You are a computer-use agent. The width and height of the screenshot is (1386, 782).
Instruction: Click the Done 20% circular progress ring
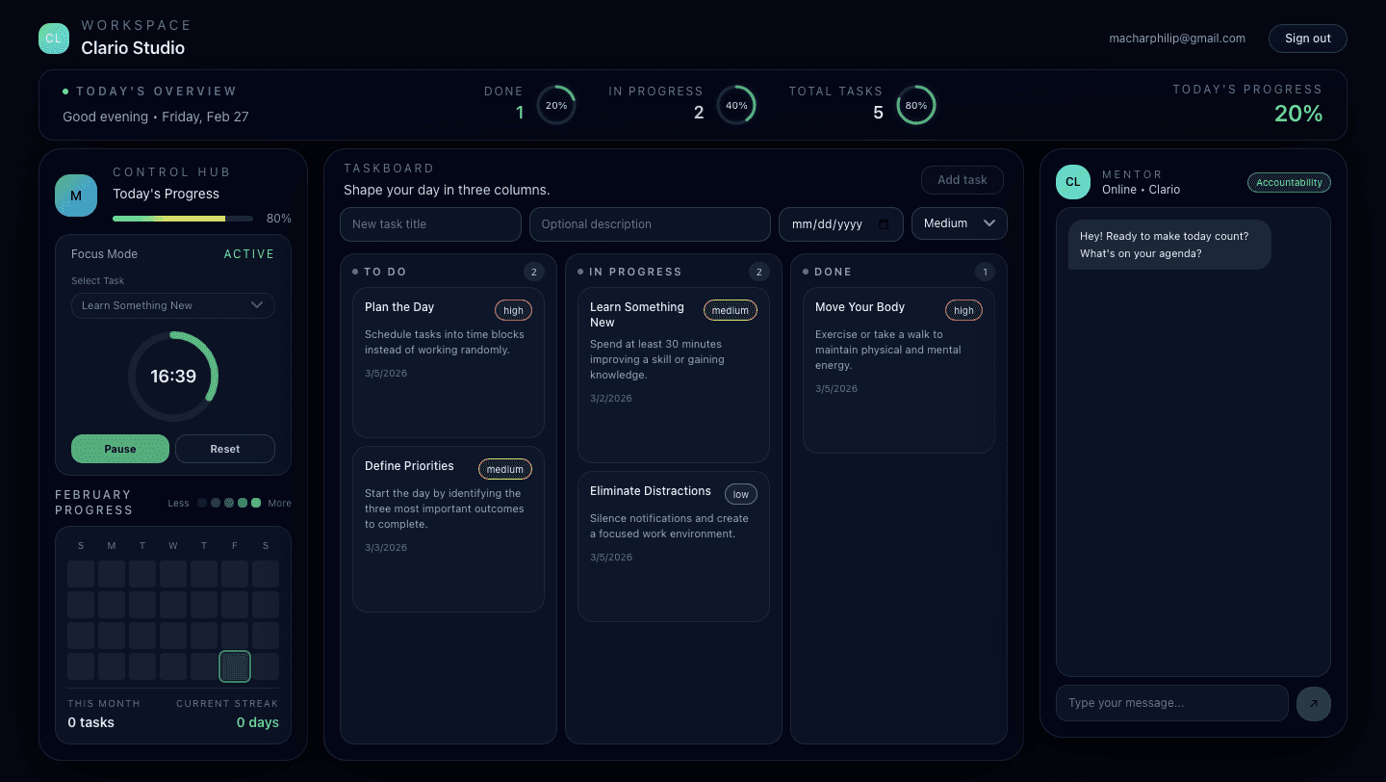(556, 106)
